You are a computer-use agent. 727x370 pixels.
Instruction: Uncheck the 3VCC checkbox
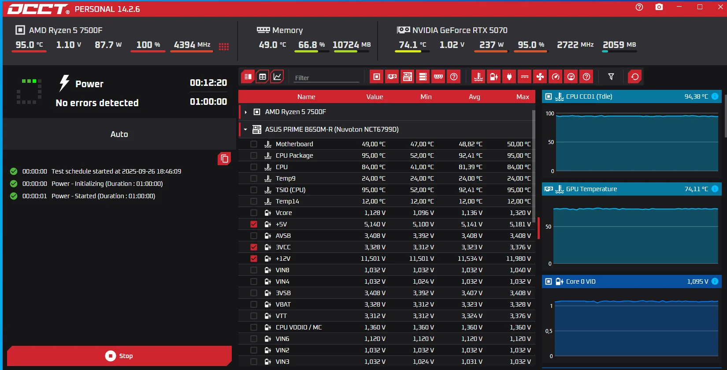point(254,247)
